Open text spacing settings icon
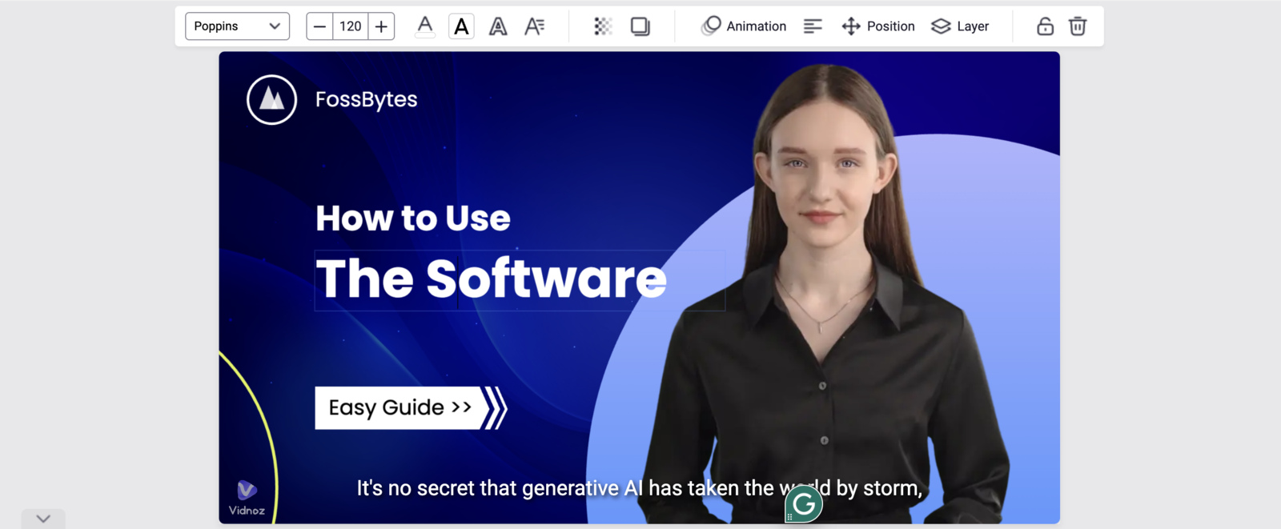Viewport: 1281px width, 529px height. 534,26
